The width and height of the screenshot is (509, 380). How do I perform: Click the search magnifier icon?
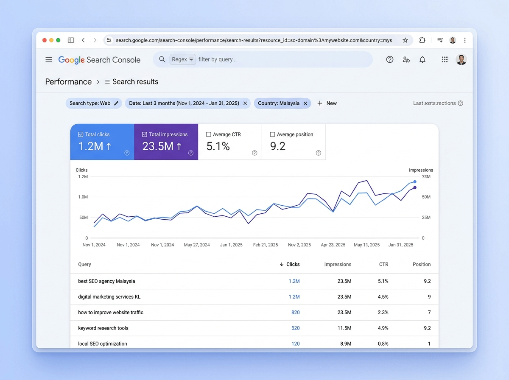pyautogui.click(x=162, y=59)
